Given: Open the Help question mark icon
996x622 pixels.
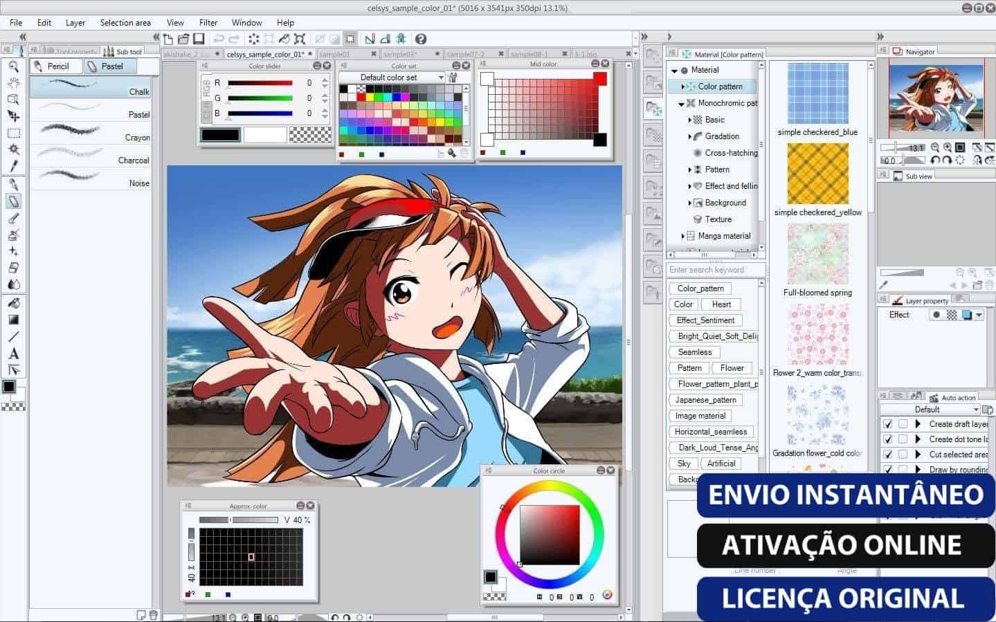Looking at the screenshot, I should click(421, 39).
